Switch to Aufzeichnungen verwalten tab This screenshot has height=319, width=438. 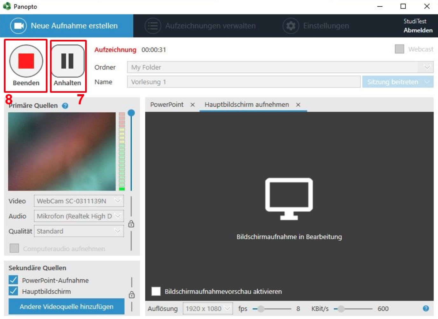[200, 26]
